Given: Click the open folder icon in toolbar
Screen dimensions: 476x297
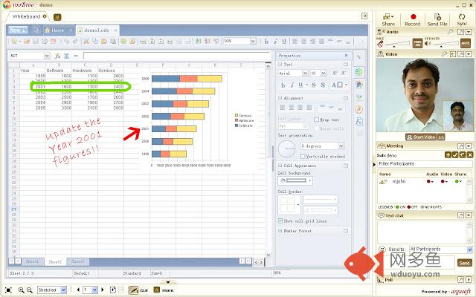Looking at the screenshot, I should coord(27,42).
